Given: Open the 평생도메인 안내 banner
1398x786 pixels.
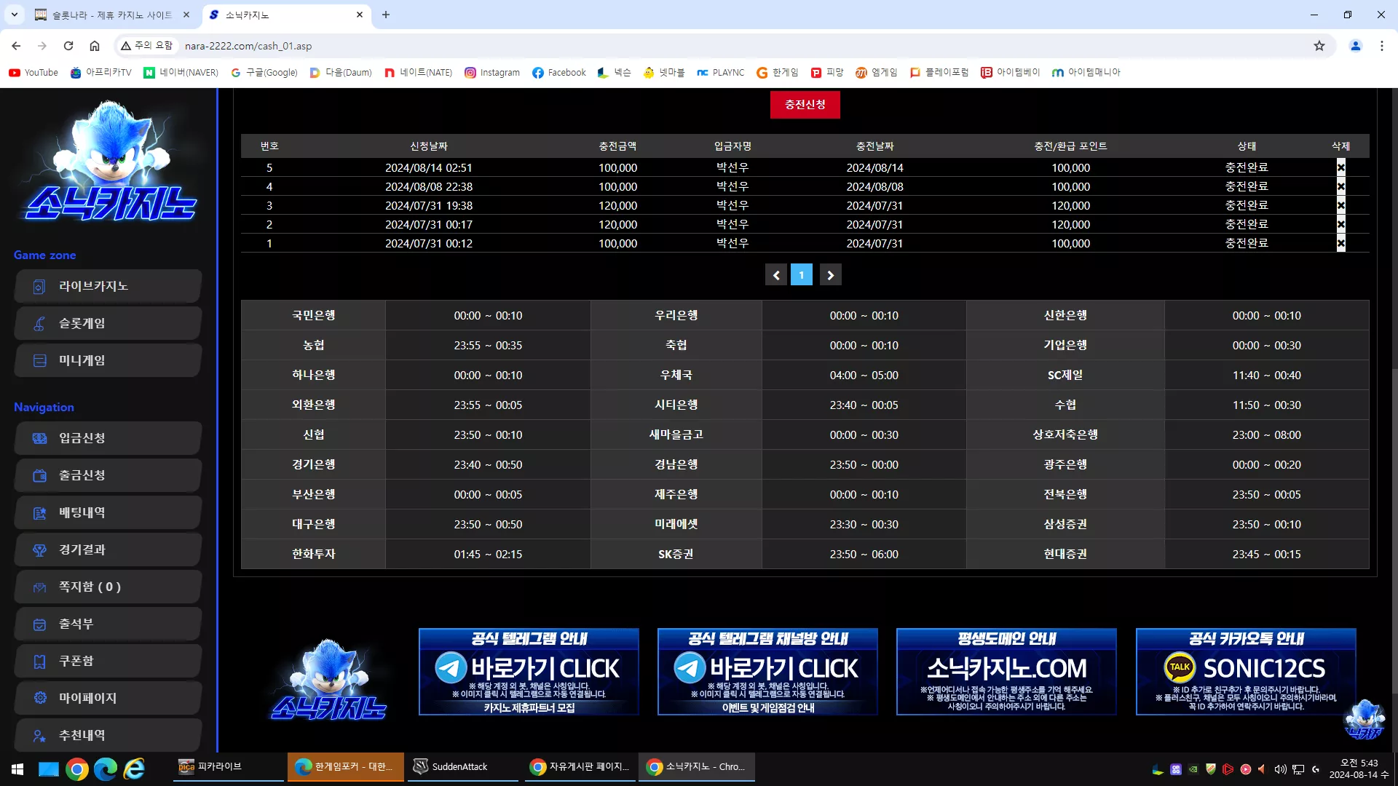Looking at the screenshot, I should coord(1006,672).
